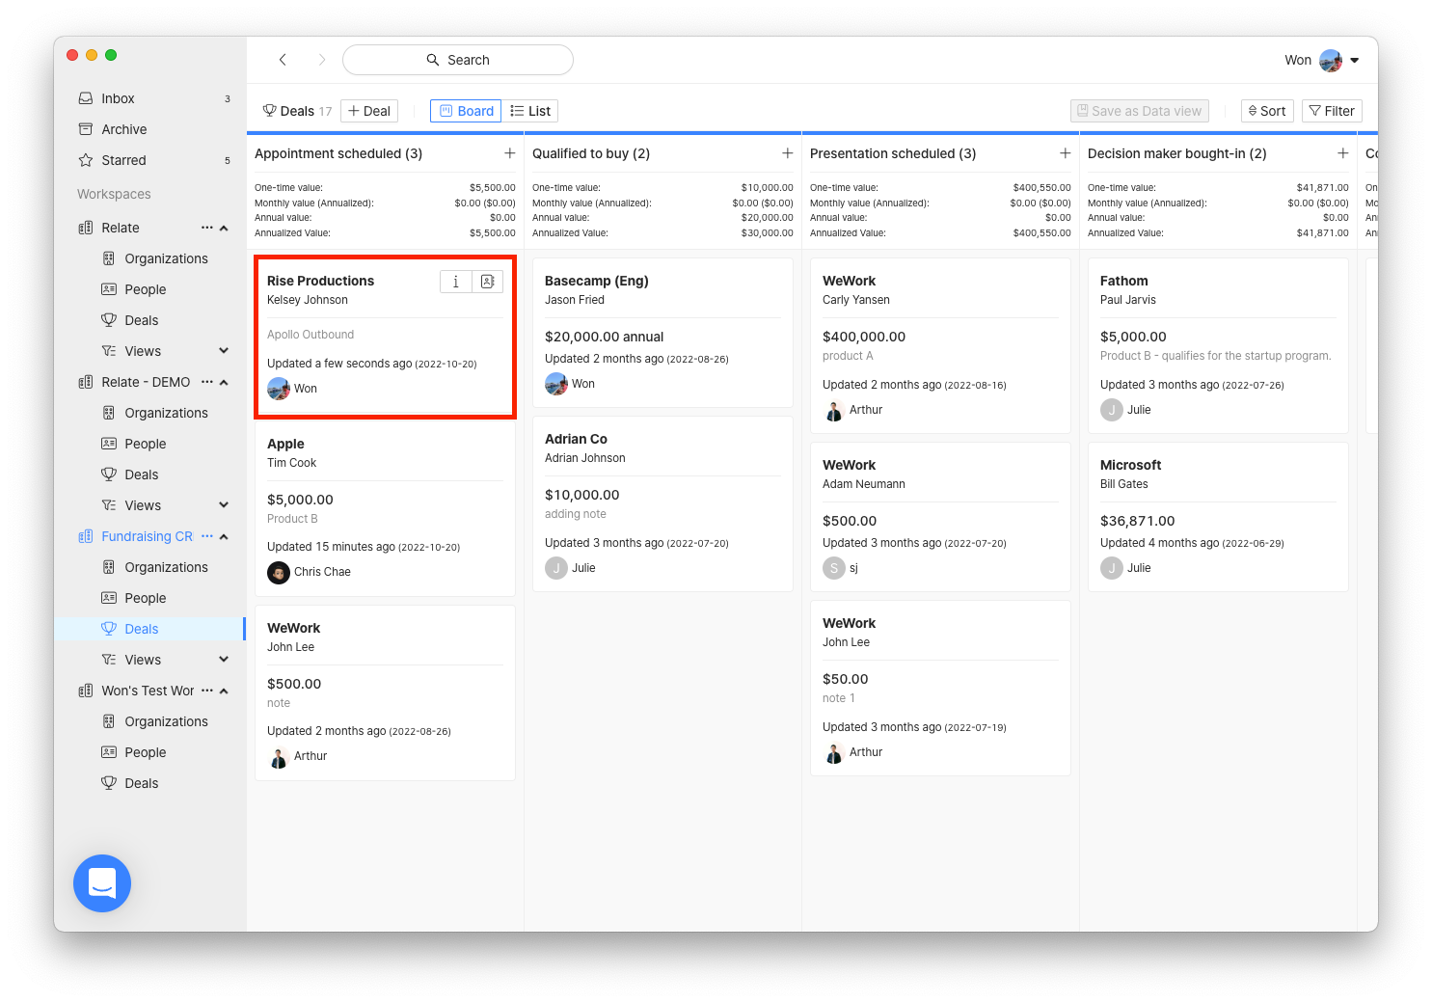1432x1003 pixels.
Task: Open WeWork John Lee $500.00 deal
Action: pos(385,692)
